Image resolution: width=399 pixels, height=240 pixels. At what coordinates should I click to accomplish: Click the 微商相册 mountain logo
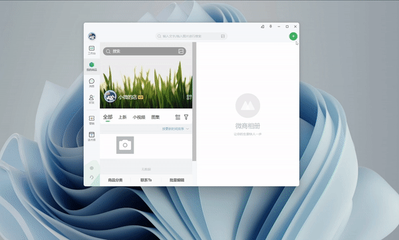(247, 105)
